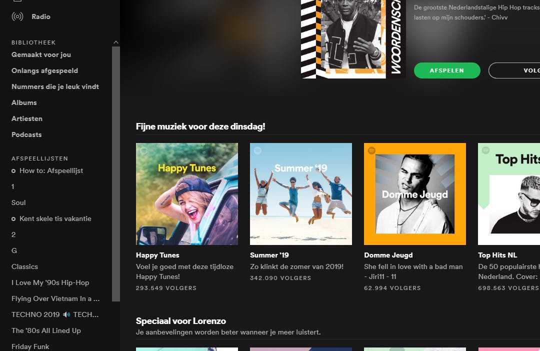This screenshot has width=540, height=351.
Task: Click the 'Speciaal voor Lorenzo' heading
Action: point(181,321)
